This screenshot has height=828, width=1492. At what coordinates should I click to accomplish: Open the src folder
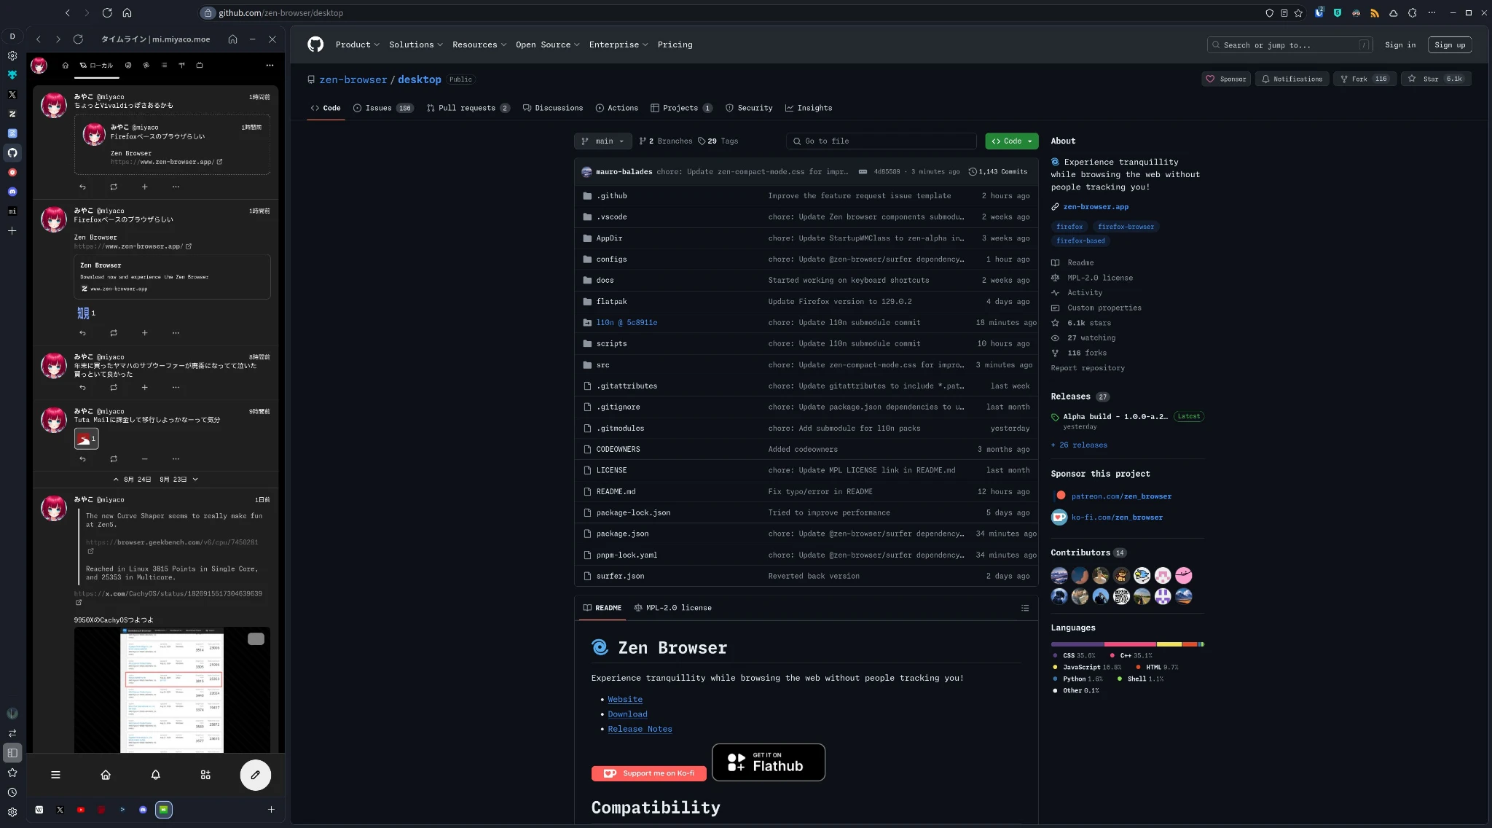(x=602, y=365)
